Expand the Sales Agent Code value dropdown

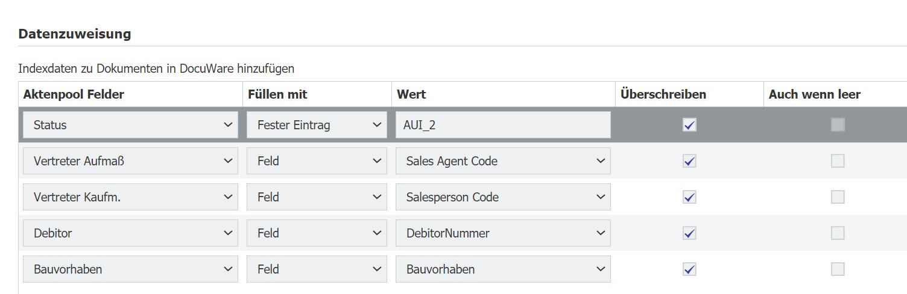click(503, 161)
